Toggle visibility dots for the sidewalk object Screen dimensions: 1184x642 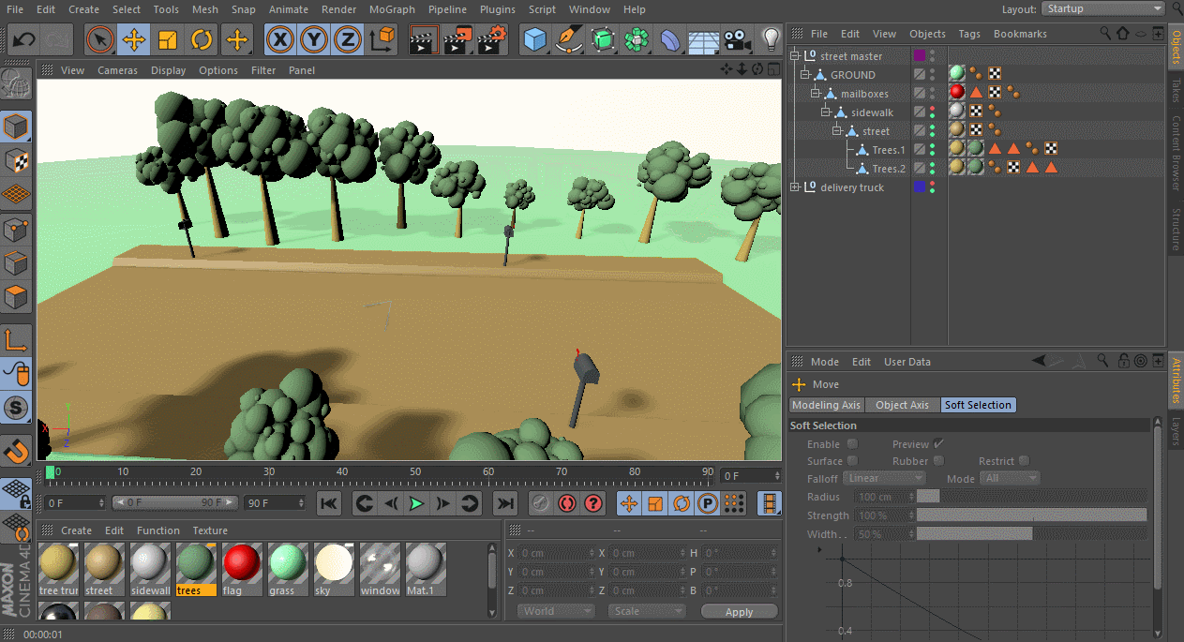pos(932,112)
